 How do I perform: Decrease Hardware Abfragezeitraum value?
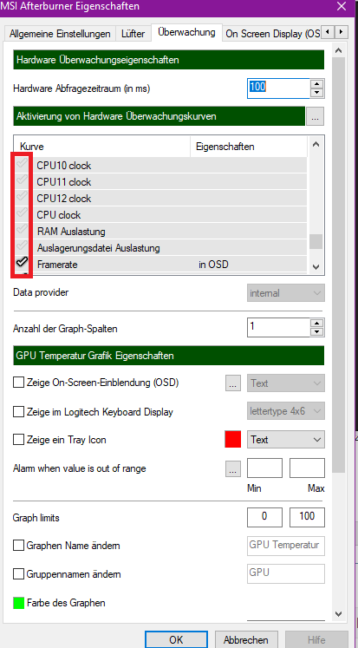[316, 93]
